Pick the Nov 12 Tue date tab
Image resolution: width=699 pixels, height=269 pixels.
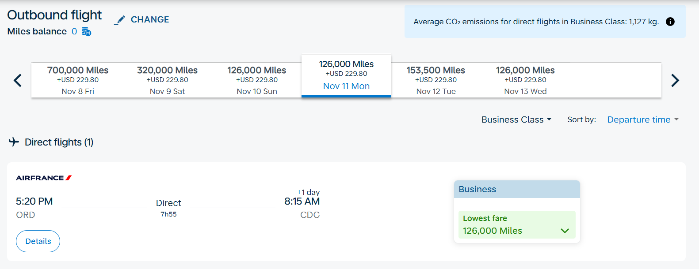[x=436, y=80]
